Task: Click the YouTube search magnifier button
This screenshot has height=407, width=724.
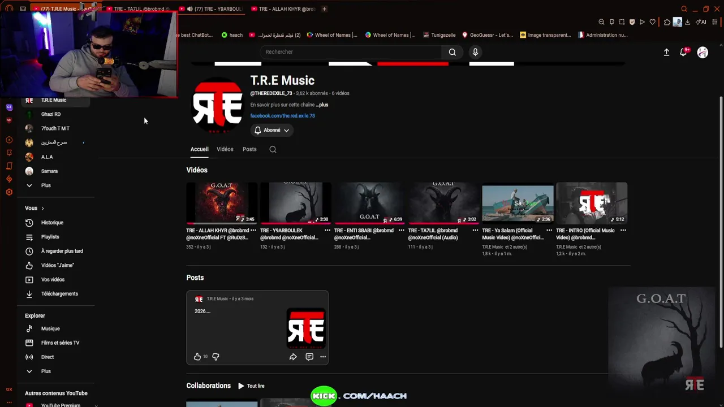Action: click(452, 52)
